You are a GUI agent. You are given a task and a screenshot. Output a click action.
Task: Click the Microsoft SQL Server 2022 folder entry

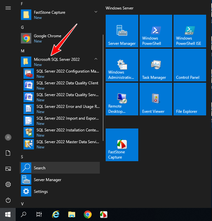coord(60,62)
